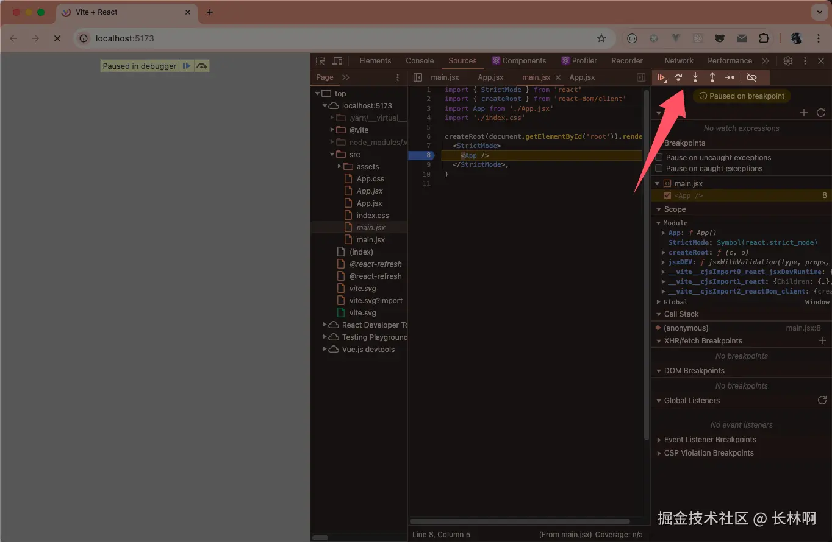Screen dimensions: 832x542
Task: Switch to the Elements tab
Action: coord(375,61)
